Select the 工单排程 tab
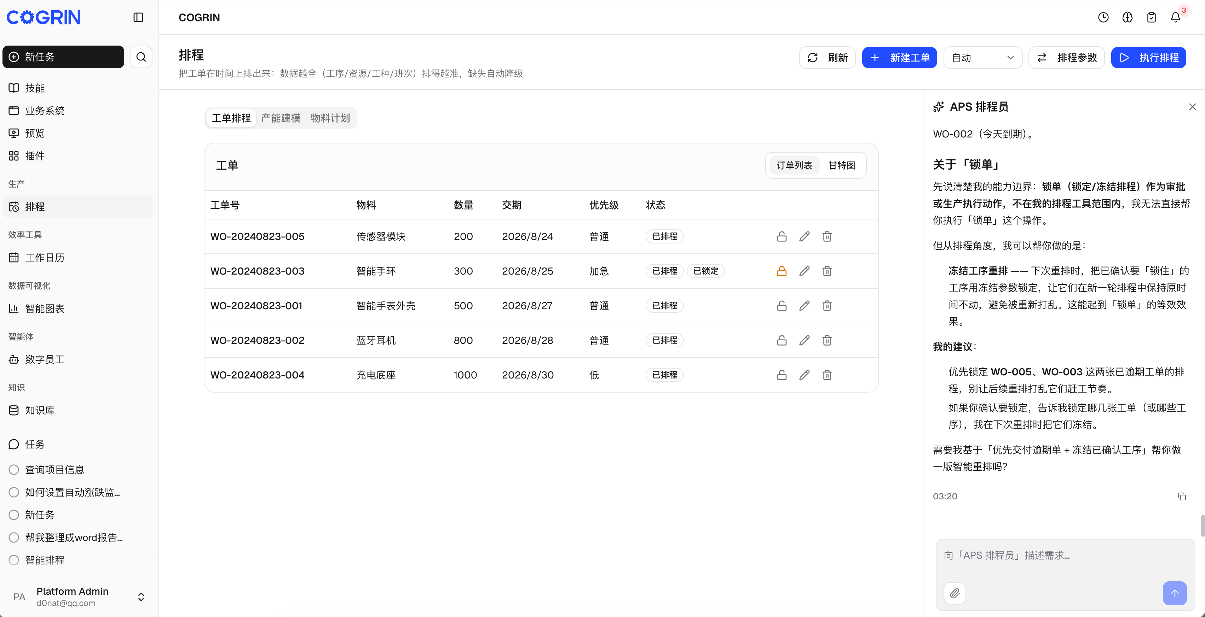 point(231,118)
